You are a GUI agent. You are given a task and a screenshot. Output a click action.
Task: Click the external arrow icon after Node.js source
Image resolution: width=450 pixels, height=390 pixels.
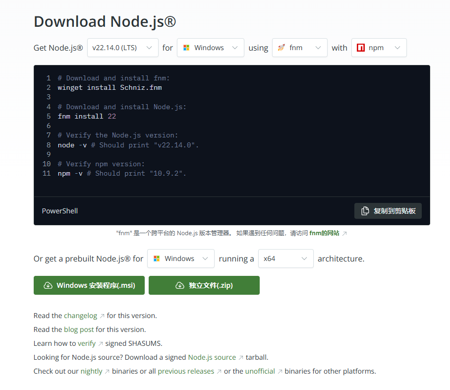(241, 358)
